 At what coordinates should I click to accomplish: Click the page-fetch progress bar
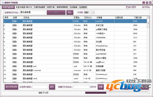[x=117, y=93]
